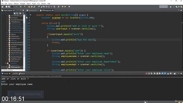Click the Remove All Terminated Launches icon

click(152, 74)
